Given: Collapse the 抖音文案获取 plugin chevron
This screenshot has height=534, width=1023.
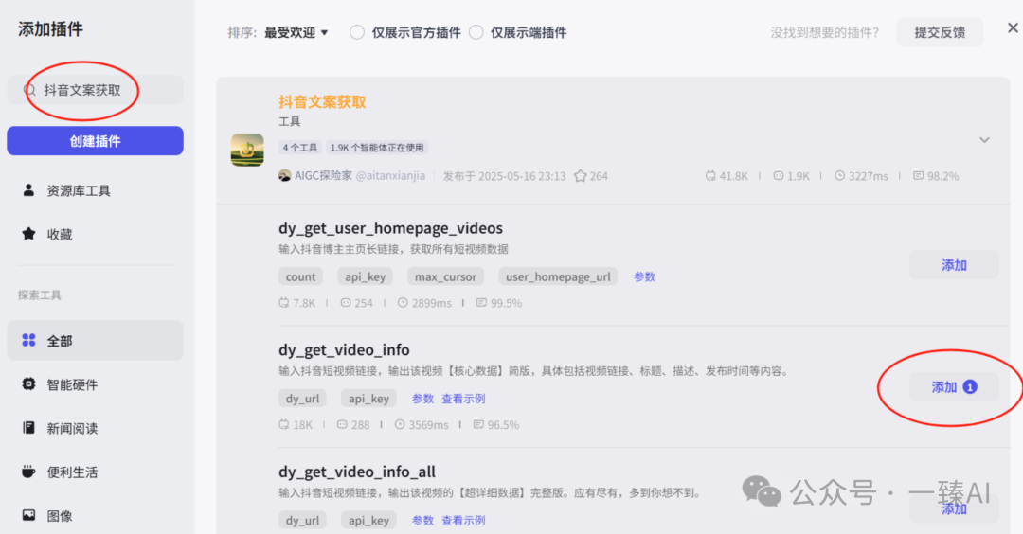Looking at the screenshot, I should 984,139.
